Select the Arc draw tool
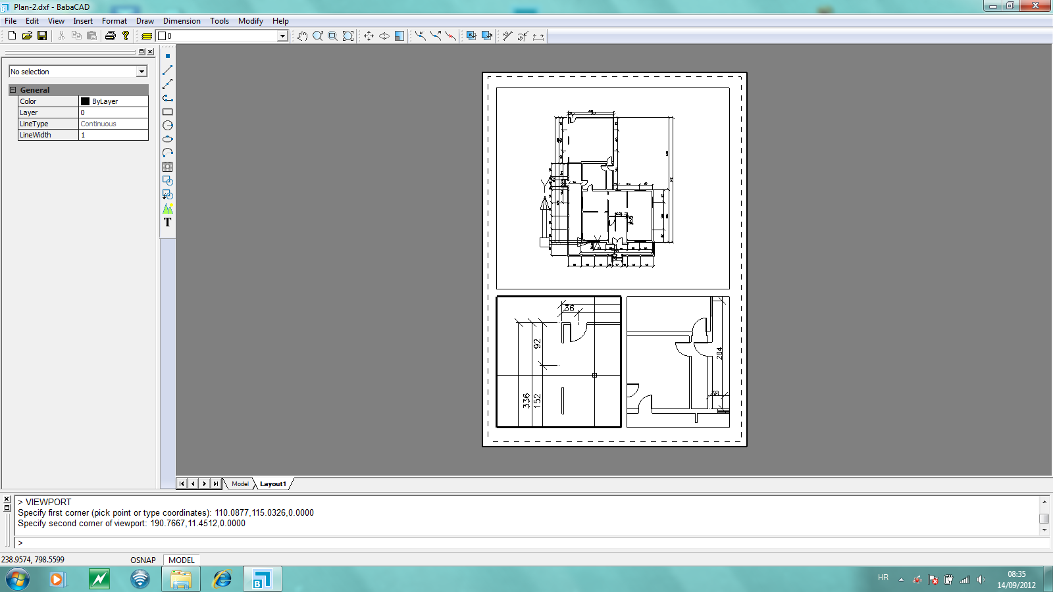The width and height of the screenshot is (1053, 592). [x=168, y=153]
